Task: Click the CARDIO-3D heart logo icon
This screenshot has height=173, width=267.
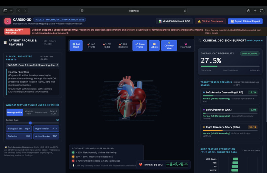Action: pyautogui.click(x=8, y=21)
